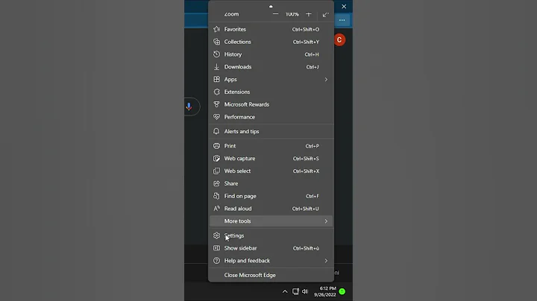
Task: Expand Help and feedback submenu arrow
Action: [326, 261]
